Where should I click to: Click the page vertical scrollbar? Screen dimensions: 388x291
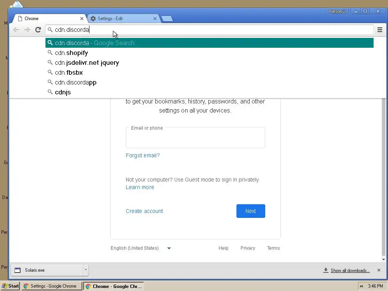383,177
